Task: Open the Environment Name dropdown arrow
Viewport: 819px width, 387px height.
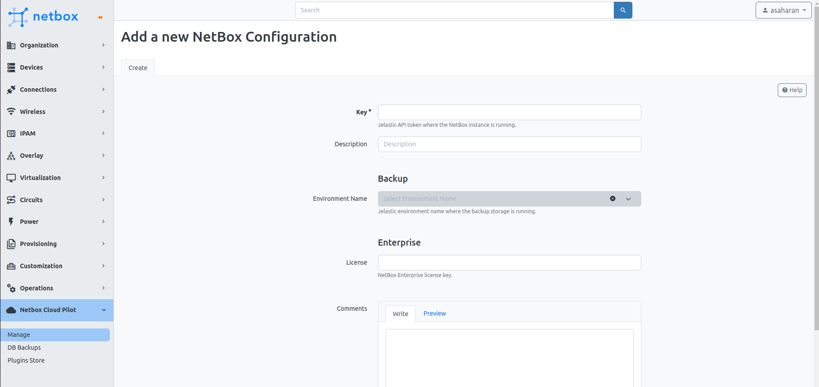Action: pyautogui.click(x=628, y=199)
